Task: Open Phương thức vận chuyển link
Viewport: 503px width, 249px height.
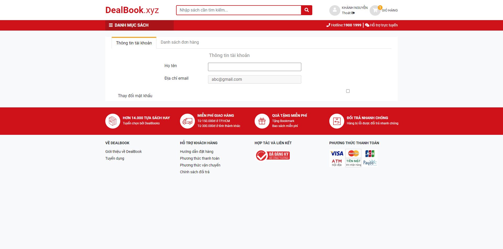Action: pyautogui.click(x=200, y=165)
